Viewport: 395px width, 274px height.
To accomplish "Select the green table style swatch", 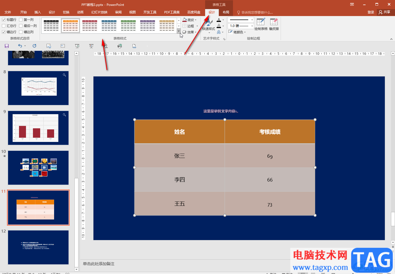I will 128,25.
